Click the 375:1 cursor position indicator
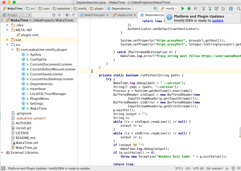 [x=179, y=168]
